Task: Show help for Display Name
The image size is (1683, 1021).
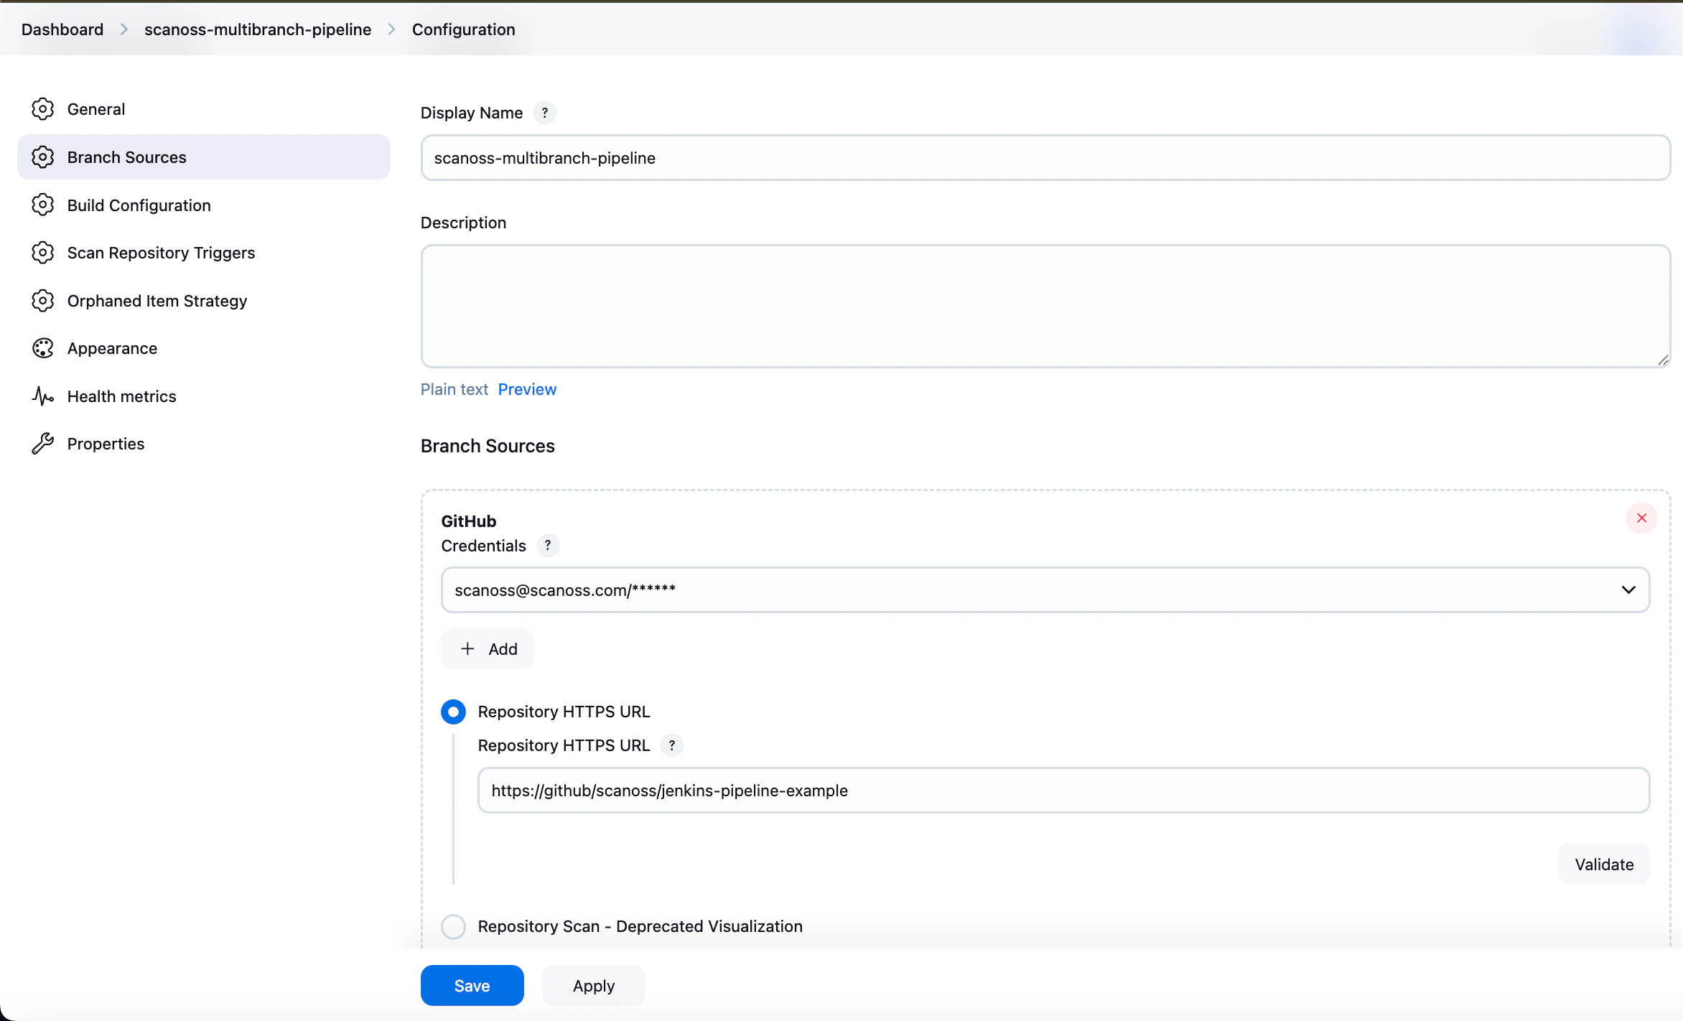Action: pyautogui.click(x=544, y=113)
